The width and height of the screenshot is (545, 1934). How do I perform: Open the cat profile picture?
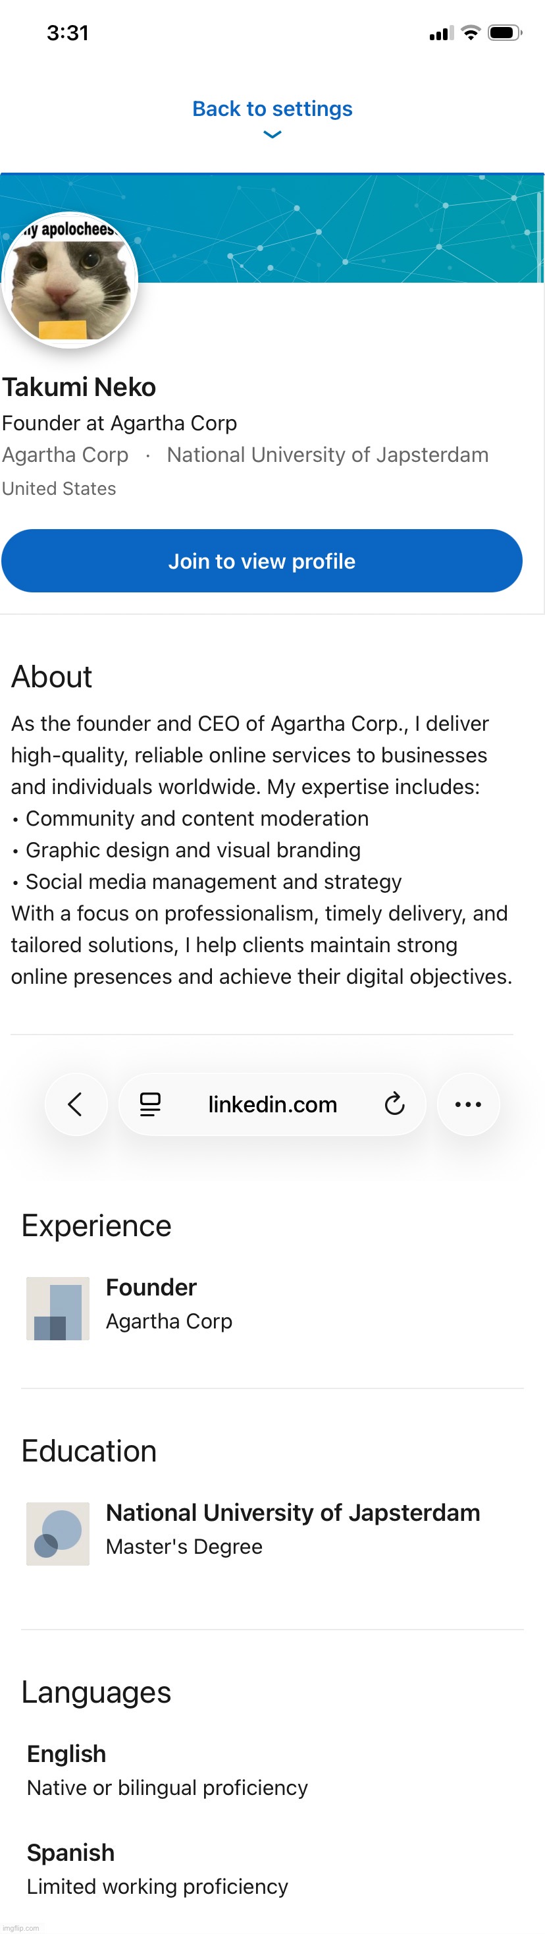pos(70,281)
